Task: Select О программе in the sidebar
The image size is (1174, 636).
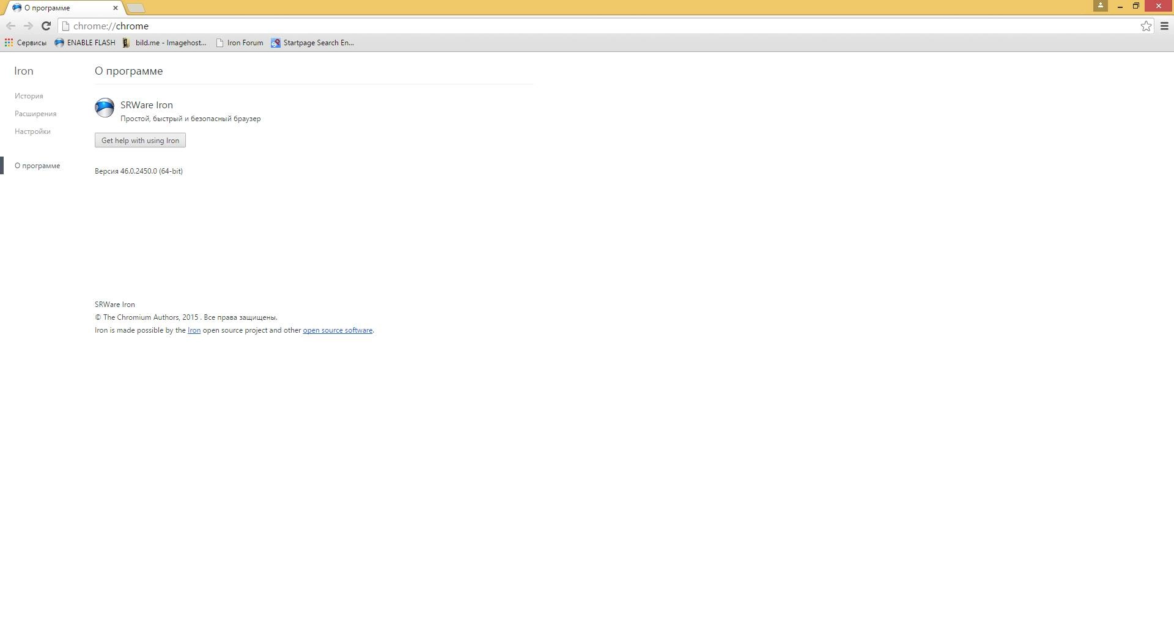Action: (37, 166)
